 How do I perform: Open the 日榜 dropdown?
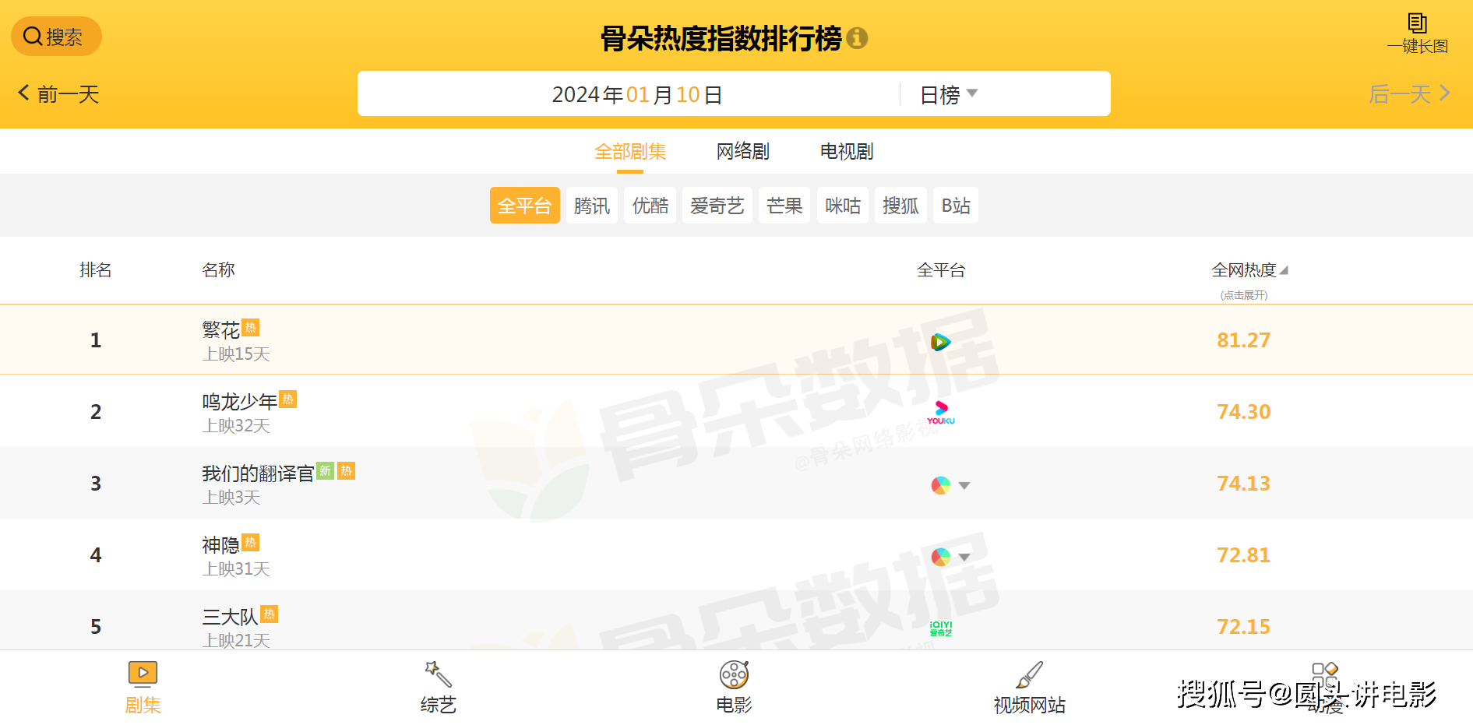coord(948,94)
